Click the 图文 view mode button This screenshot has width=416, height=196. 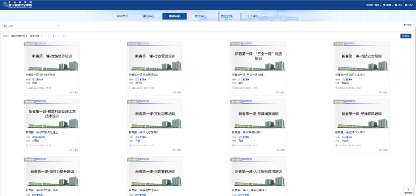[x=406, y=36]
